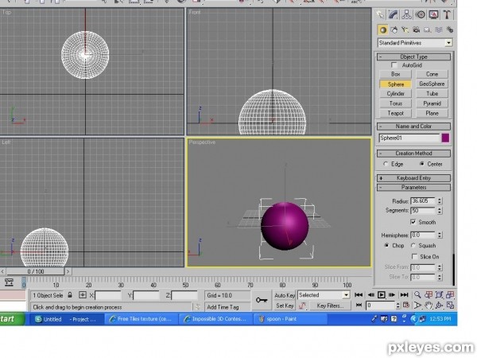Open the Key Filters dialog
The image size is (477, 358).
(x=330, y=306)
